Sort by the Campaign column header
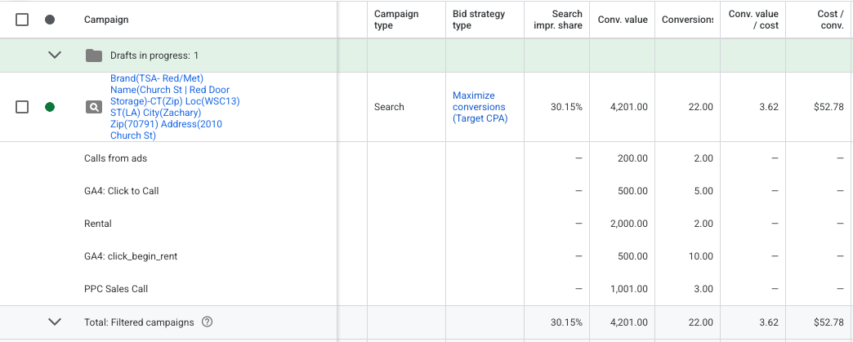The width and height of the screenshot is (853, 342). click(106, 20)
